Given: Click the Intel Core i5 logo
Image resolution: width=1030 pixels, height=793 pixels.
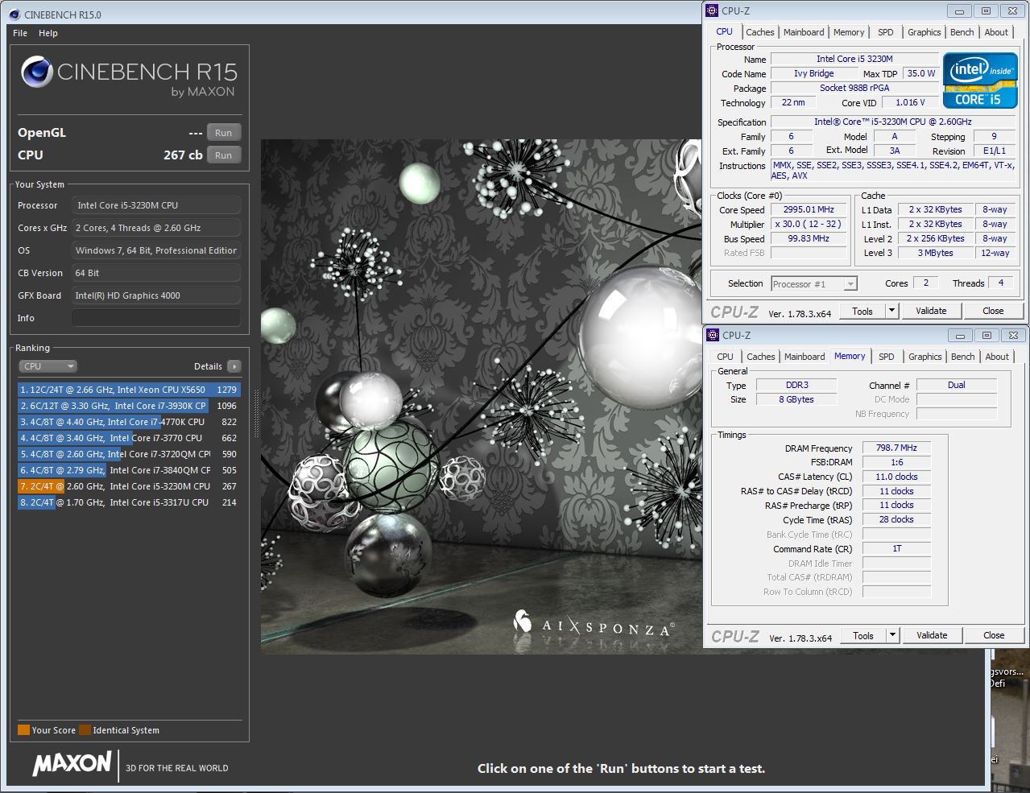Looking at the screenshot, I should (979, 81).
